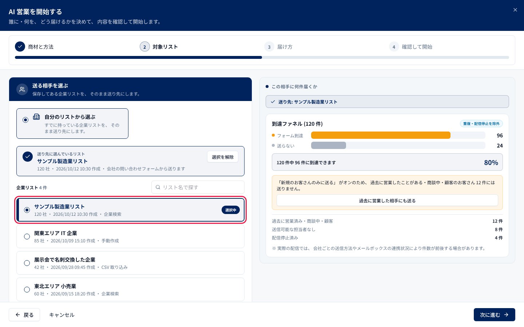Viewport: 524px width, 327px height.
Task: Click the この相手に何件届くか heading
Action: click(294, 87)
